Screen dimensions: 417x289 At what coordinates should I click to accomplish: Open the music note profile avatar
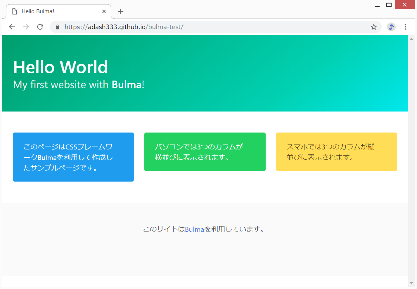click(x=391, y=27)
